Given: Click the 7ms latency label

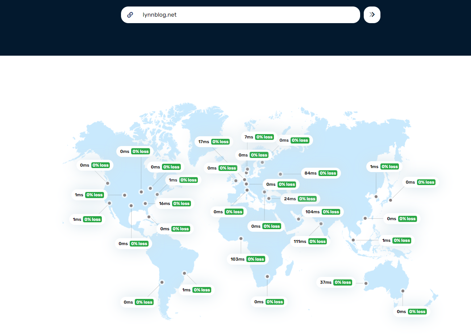Looking at the screenshot, I should click(x=259, y=137).
